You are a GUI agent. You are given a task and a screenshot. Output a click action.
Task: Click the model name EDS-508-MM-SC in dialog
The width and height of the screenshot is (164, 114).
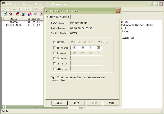79,23
